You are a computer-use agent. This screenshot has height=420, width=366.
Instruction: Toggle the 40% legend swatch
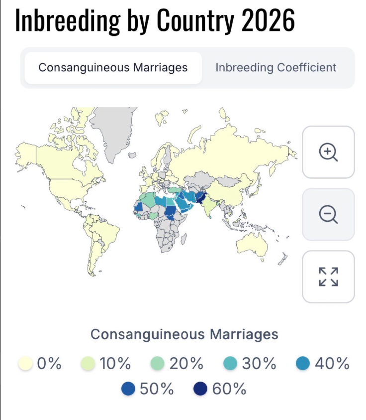[303, 364]
